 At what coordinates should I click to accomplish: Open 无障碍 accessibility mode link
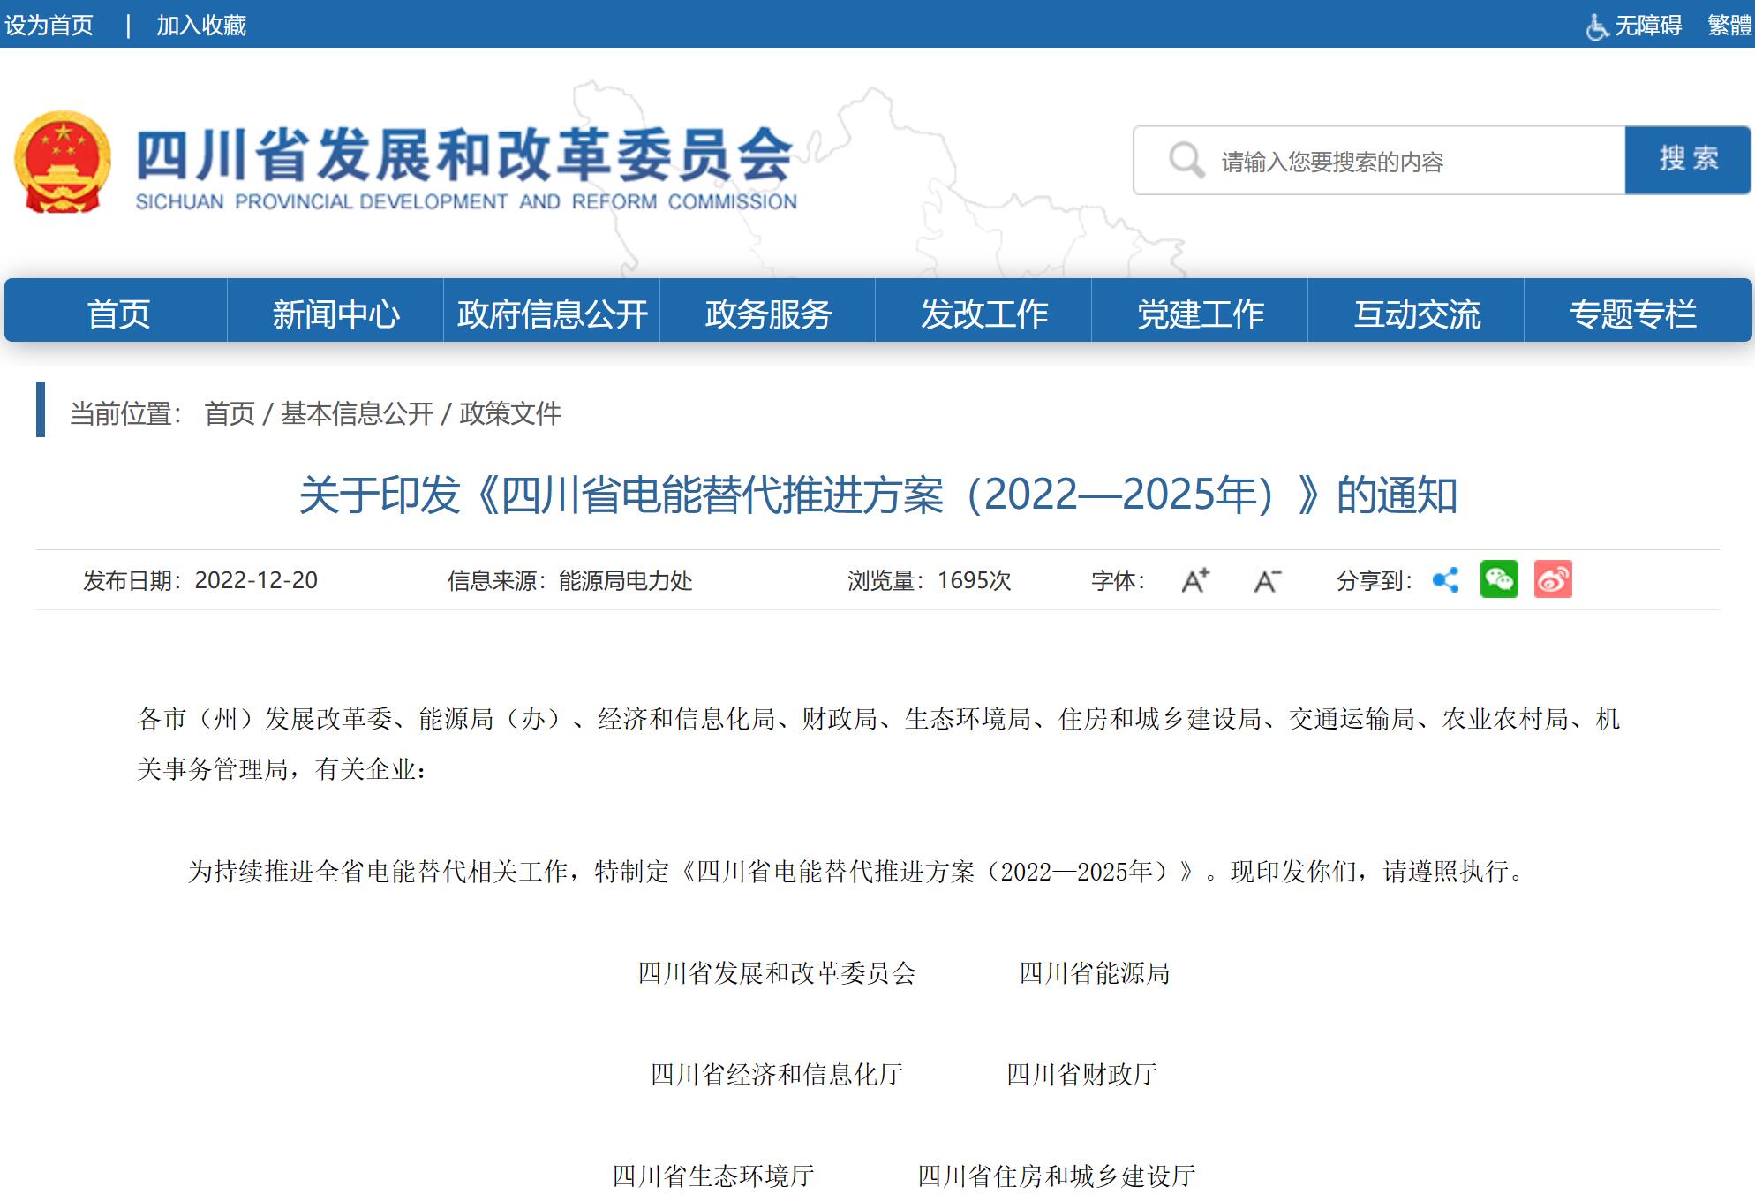(x=1647, y=26)
